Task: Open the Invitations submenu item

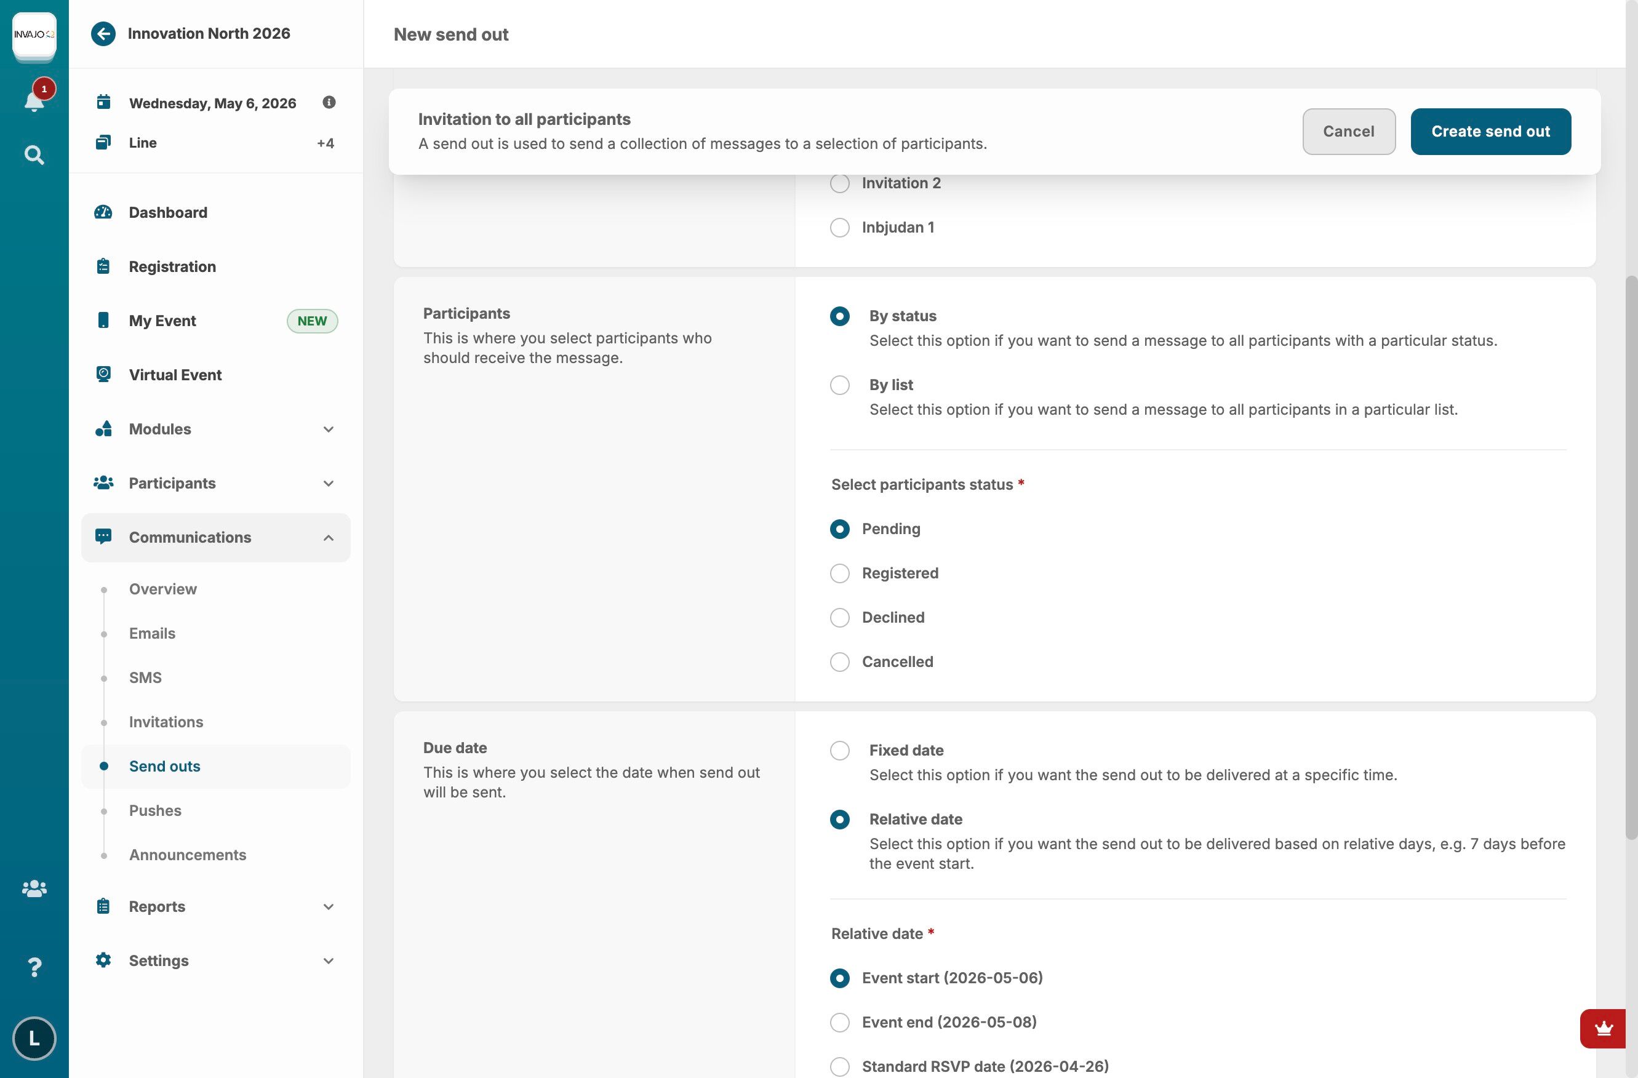Action: [x=166, y=722]
